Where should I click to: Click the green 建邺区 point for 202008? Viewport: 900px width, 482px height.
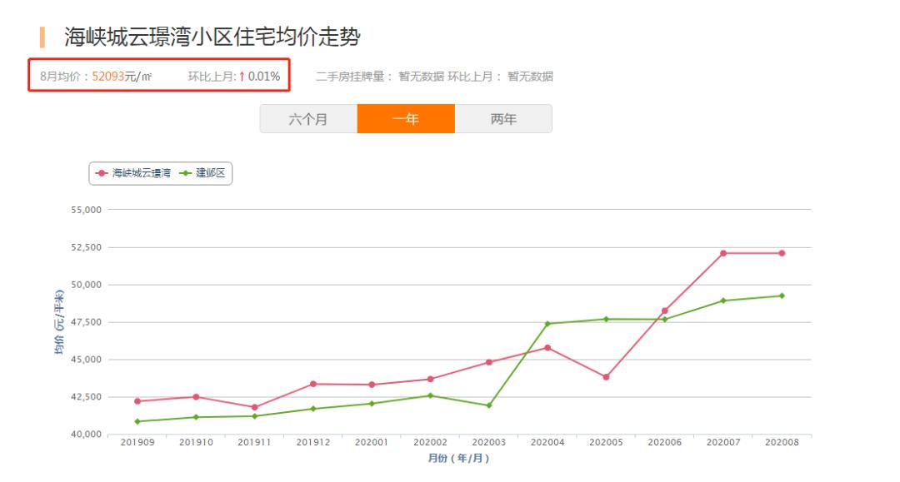(781, 296)
